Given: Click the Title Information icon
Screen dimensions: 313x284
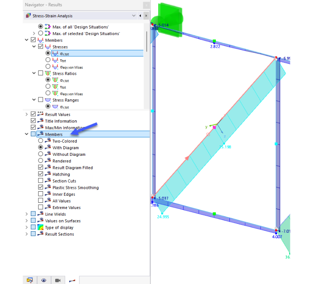Looking at the screenshot, I should coord(40,120).
